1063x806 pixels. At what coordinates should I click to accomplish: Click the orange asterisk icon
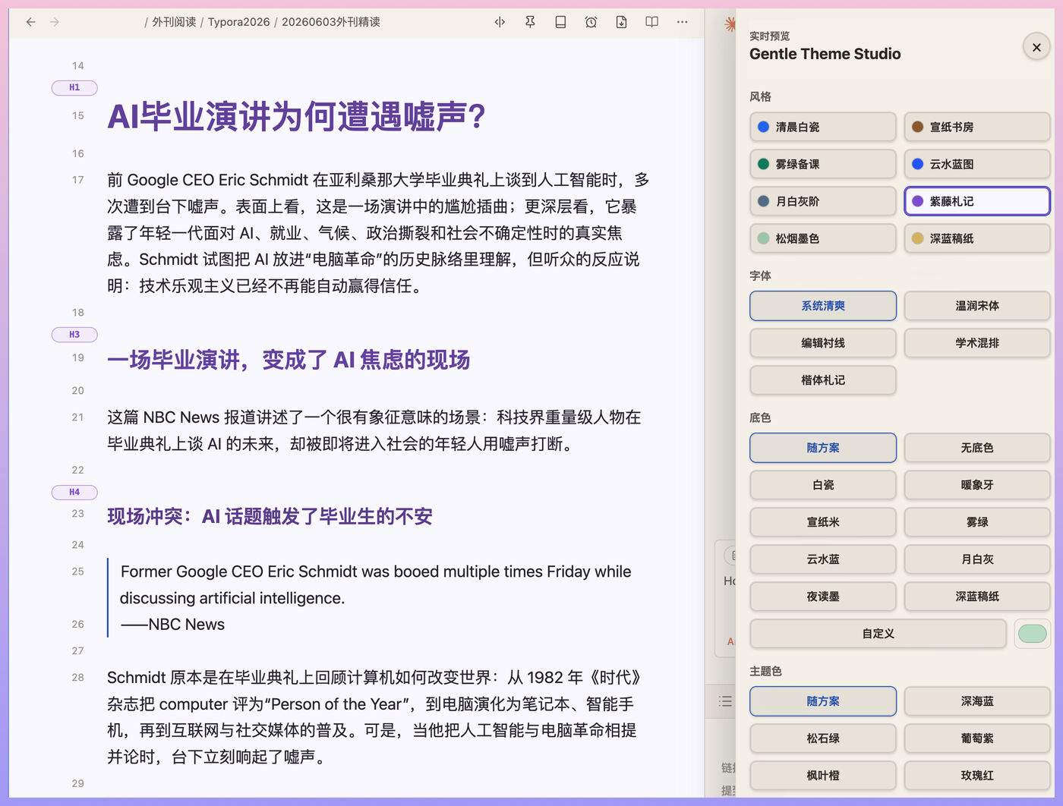729,24
